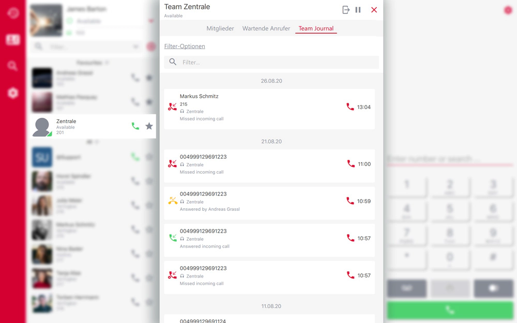Call the Zentrale contact with green phone

pos(135,126)
